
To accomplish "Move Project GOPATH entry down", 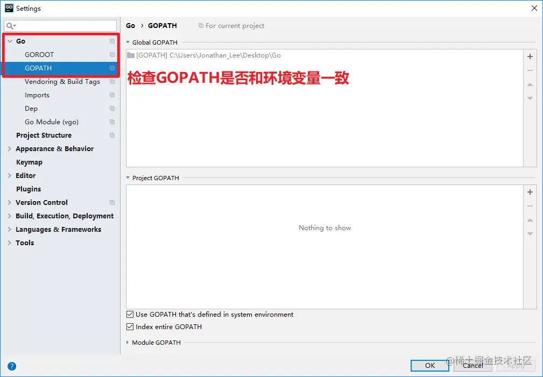I will pyautogui.click(x=530, y=234).
